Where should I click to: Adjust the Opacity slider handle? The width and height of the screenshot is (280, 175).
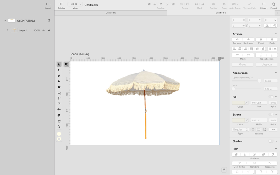click(x=259, y=81)
